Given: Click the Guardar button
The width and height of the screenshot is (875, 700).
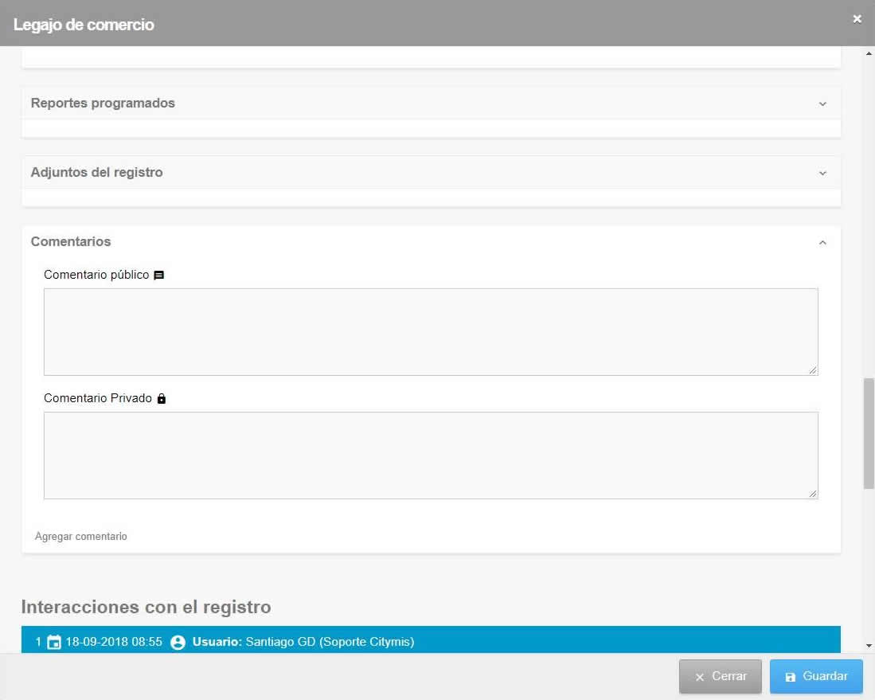Looking at the screenshot, I should point(816,677).
